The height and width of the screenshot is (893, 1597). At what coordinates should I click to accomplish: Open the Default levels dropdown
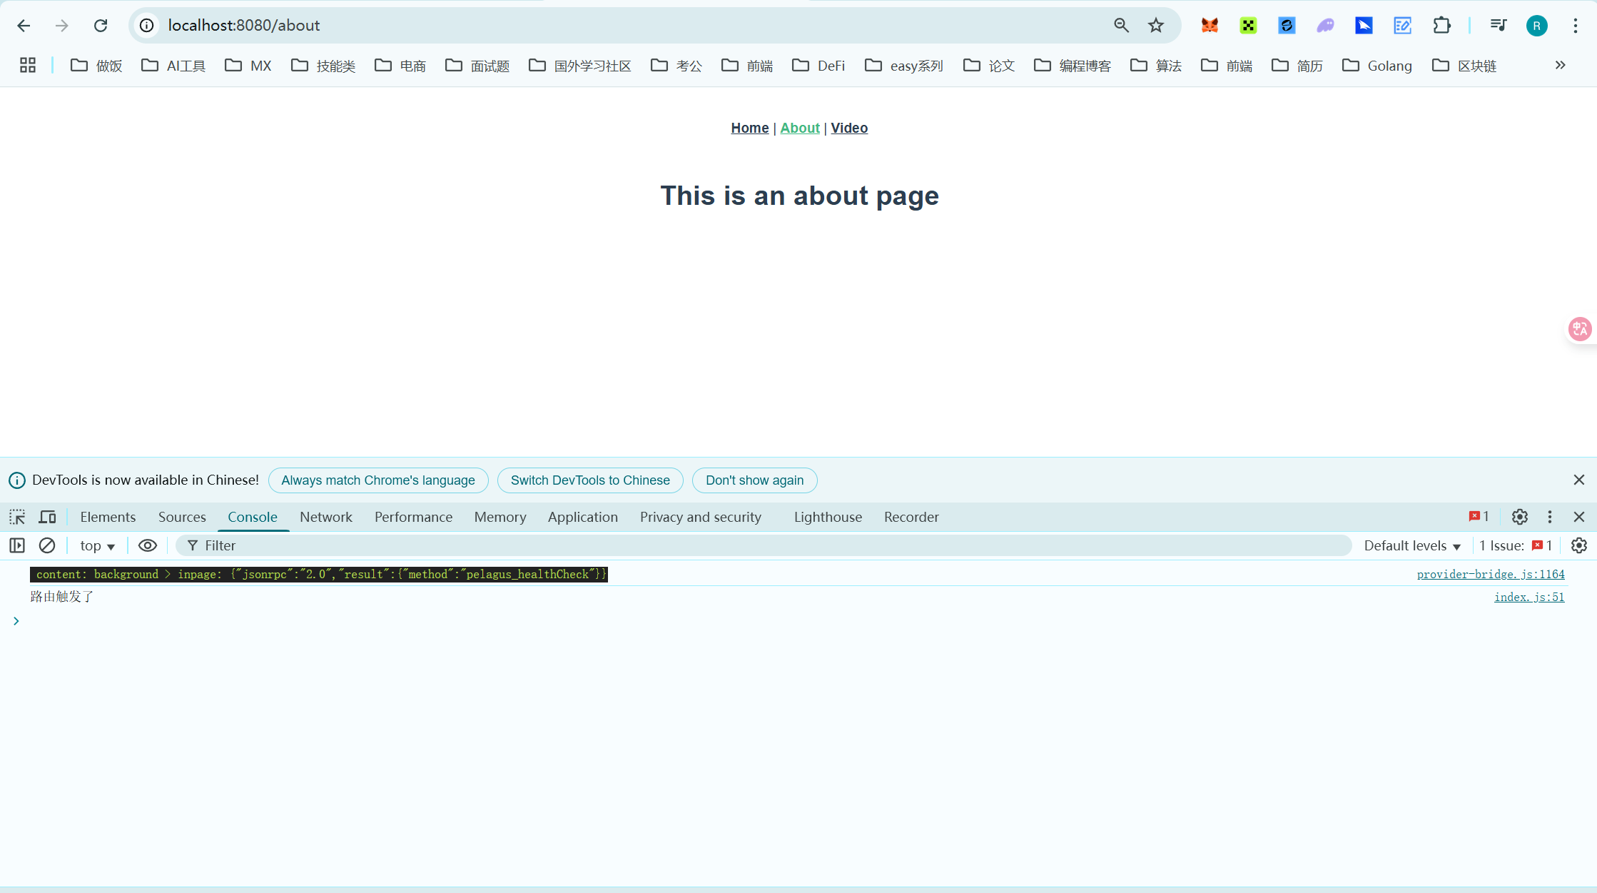[x=1411, y=545]
